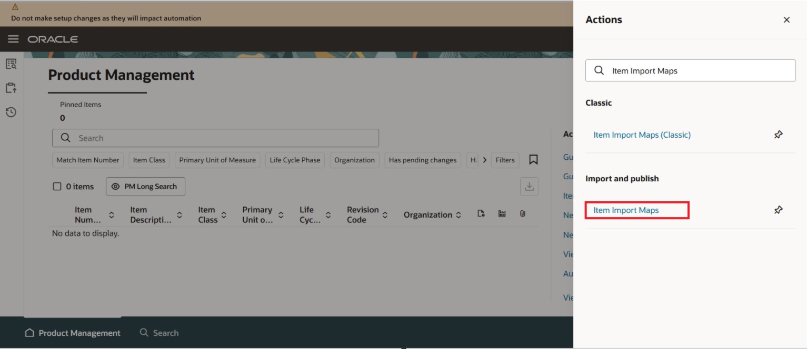Click the attachments paperclip column icon

coord(522,214)
